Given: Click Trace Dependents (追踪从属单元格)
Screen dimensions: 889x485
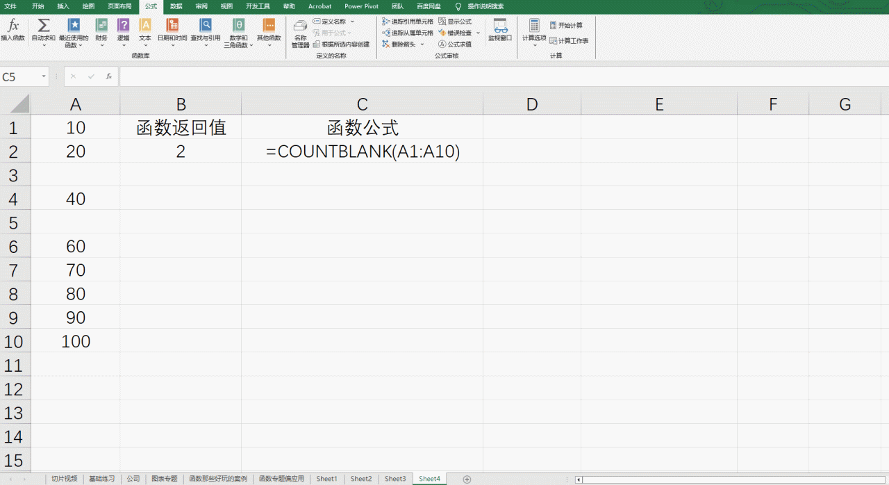Looking at the screenshot, I should [408, 33].
